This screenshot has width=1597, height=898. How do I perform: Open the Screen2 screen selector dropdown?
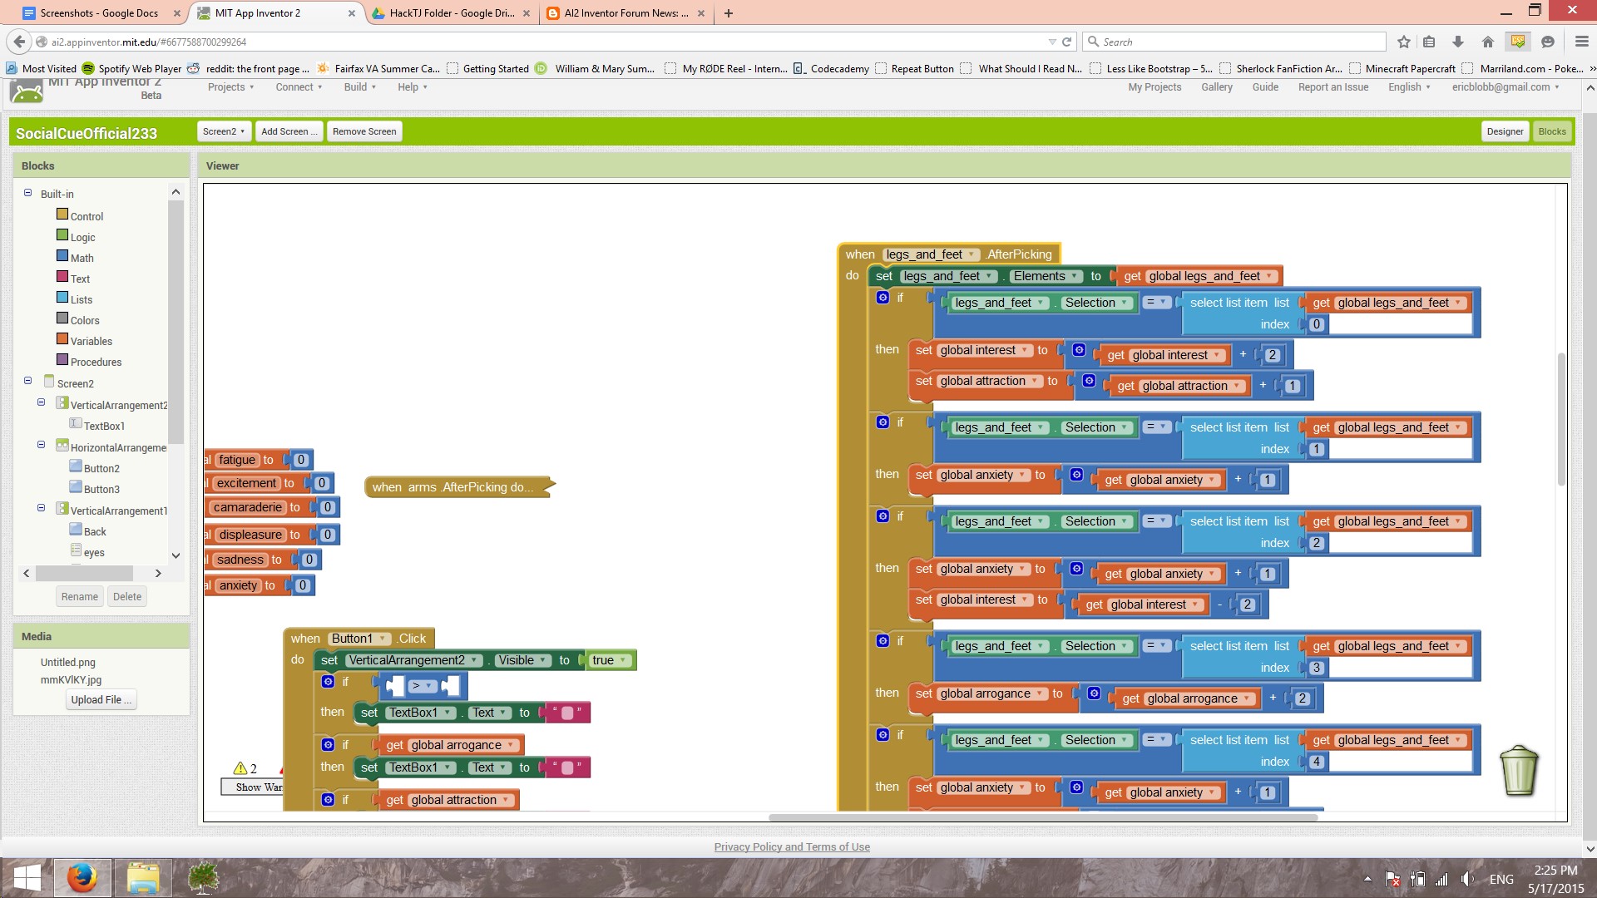(224, 131)
